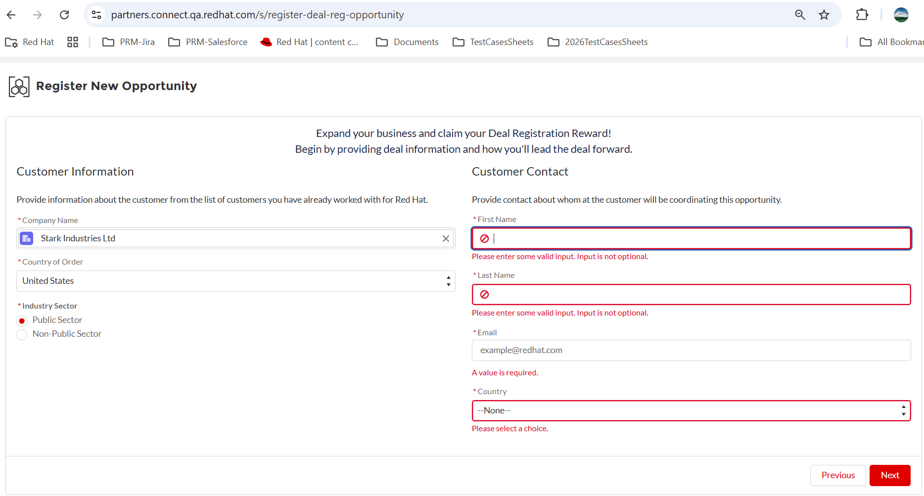Go back with the Previous button
Viewport: 924px width, 496px height.
tap(838, 475)
